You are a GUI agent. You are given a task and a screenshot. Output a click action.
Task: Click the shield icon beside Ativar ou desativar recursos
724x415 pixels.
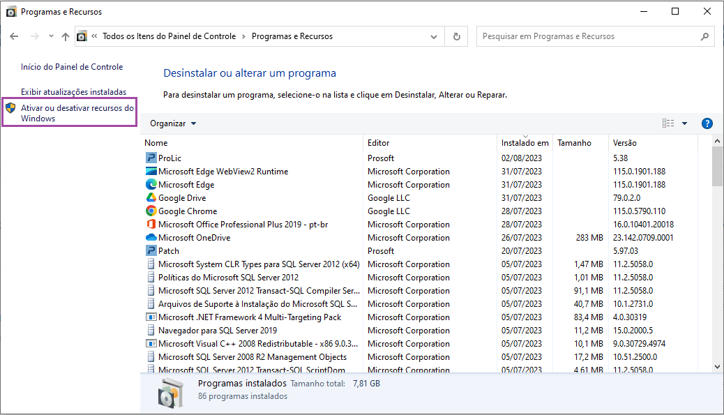pyautogui.click(x=10, y=108)
